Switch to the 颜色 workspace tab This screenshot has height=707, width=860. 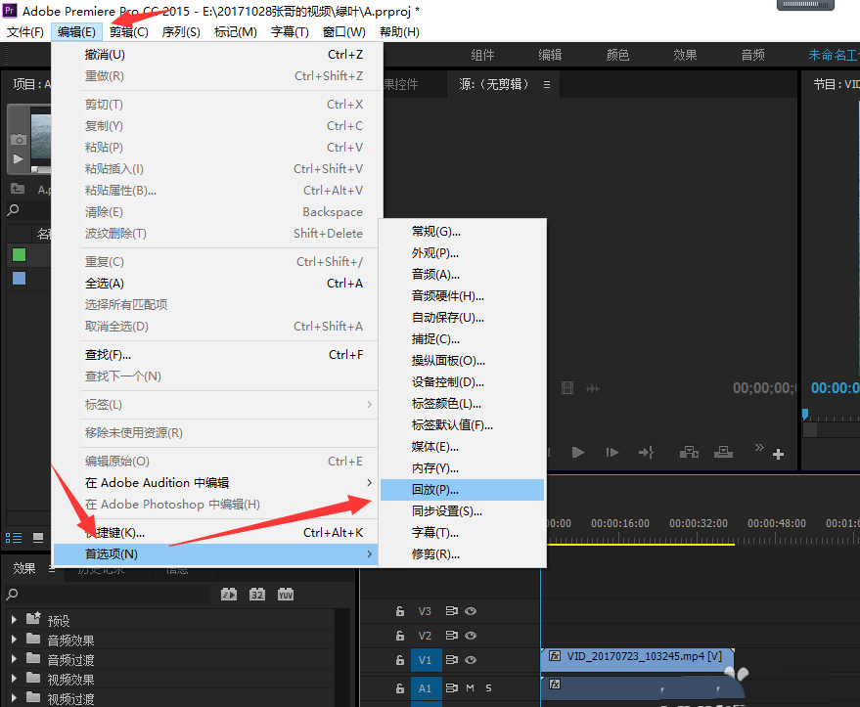617,55
